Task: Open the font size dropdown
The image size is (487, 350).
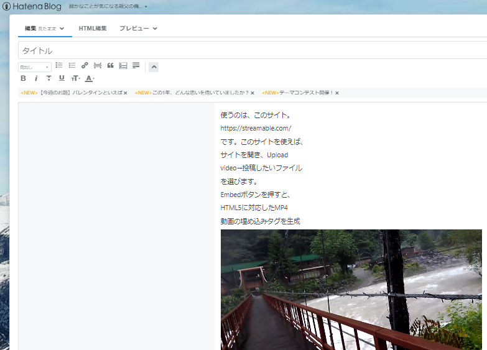Action: (75, 78)
